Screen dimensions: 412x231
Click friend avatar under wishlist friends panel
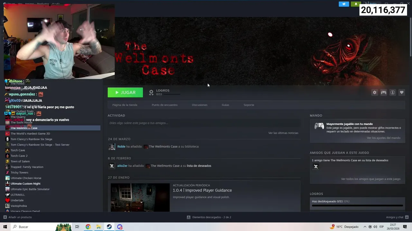316,167
